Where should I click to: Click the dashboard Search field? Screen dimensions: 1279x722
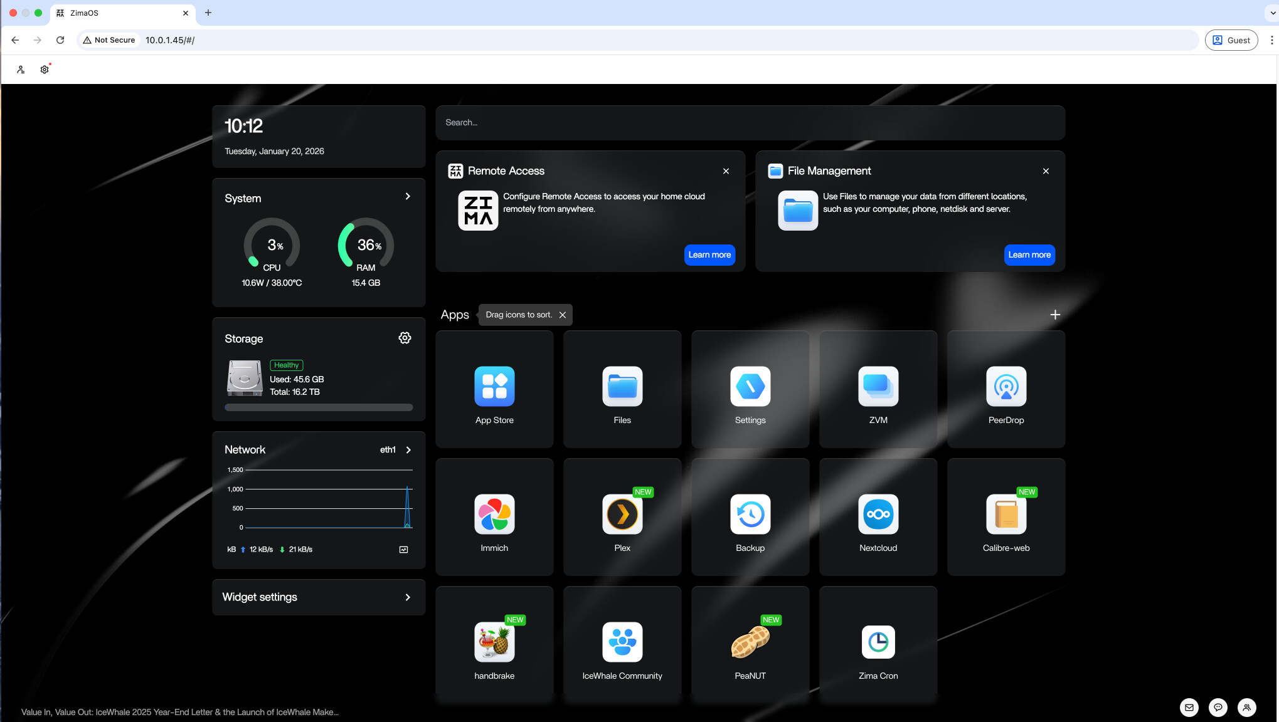pyautogui.click(x=750, y=123)
